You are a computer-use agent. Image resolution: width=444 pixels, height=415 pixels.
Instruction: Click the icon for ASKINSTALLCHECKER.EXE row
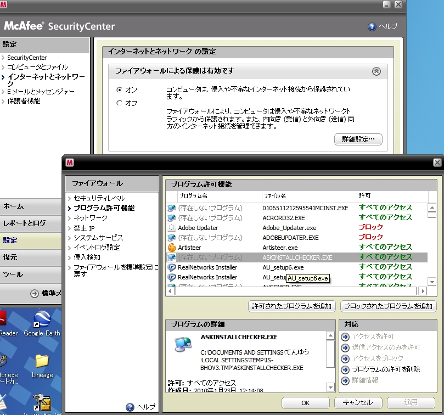point(172,257)
